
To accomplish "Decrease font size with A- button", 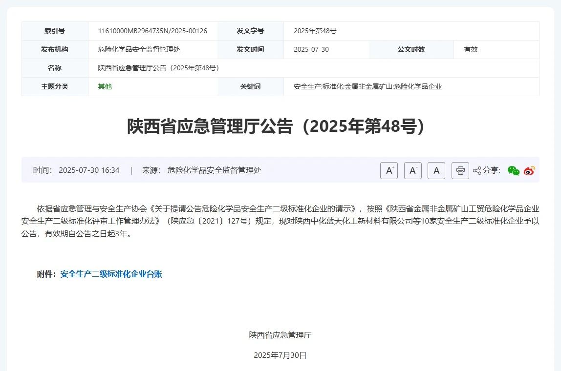I will click(412, 170).
